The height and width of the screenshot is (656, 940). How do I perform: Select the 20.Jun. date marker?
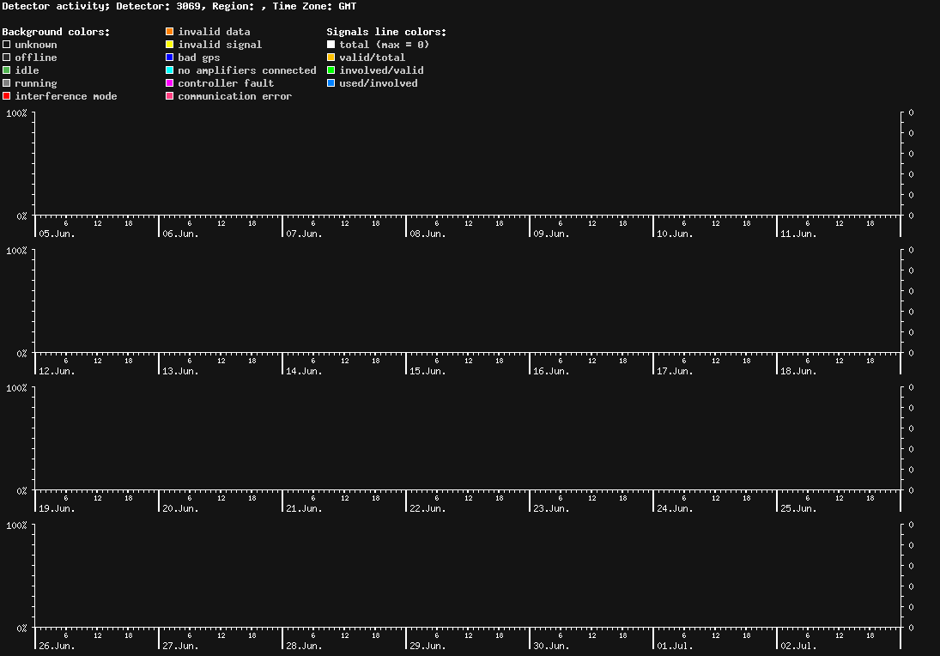point(180,508)
